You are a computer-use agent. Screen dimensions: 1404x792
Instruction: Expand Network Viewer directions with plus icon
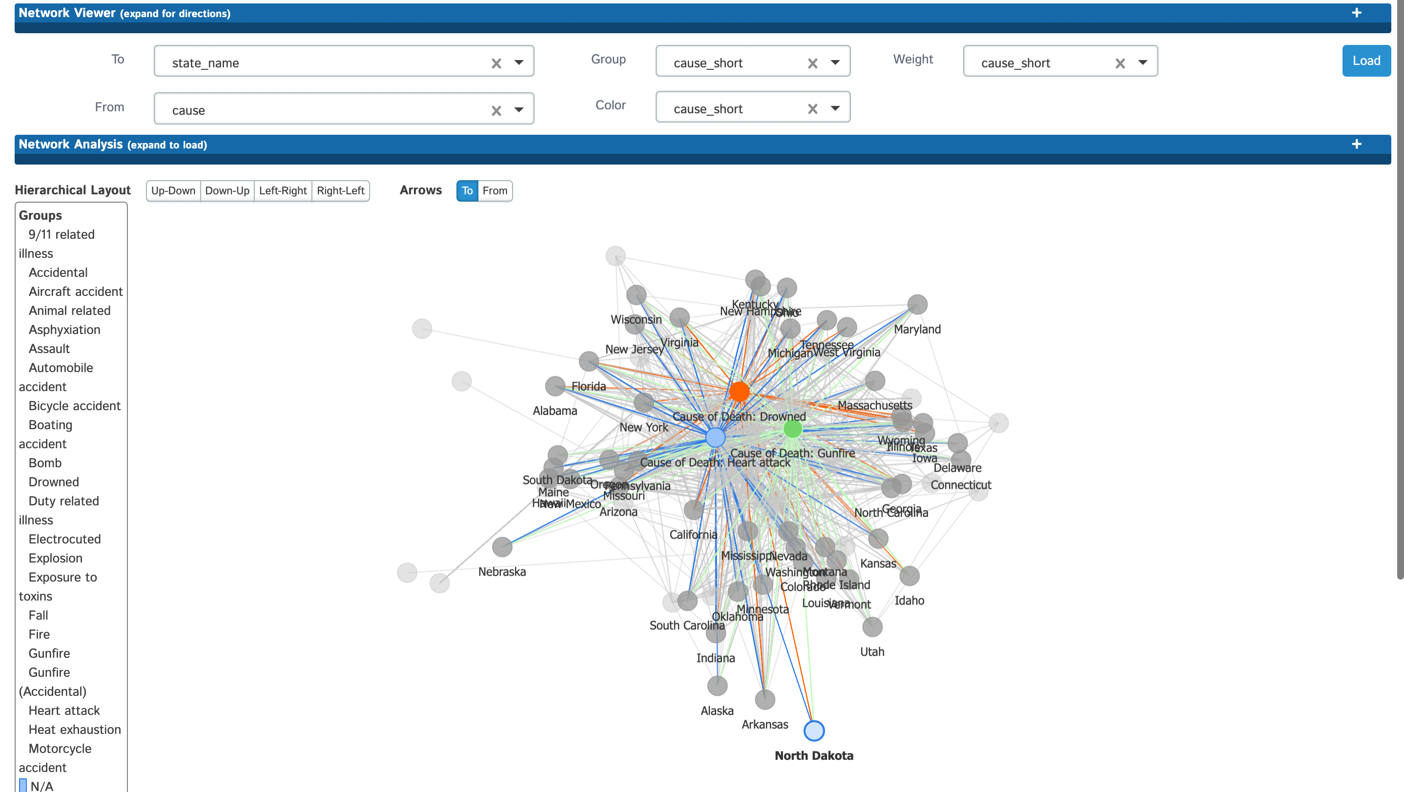coord(1356,13)
